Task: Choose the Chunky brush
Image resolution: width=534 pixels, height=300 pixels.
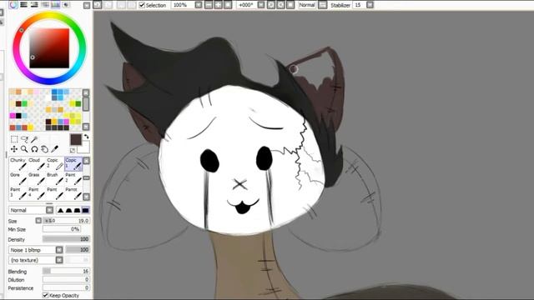Action: pos(18,163)
